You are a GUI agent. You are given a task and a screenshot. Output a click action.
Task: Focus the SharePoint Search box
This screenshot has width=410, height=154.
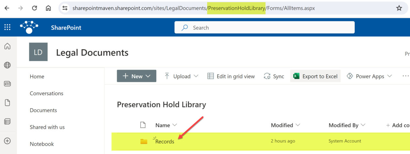[x=264, y=27]
